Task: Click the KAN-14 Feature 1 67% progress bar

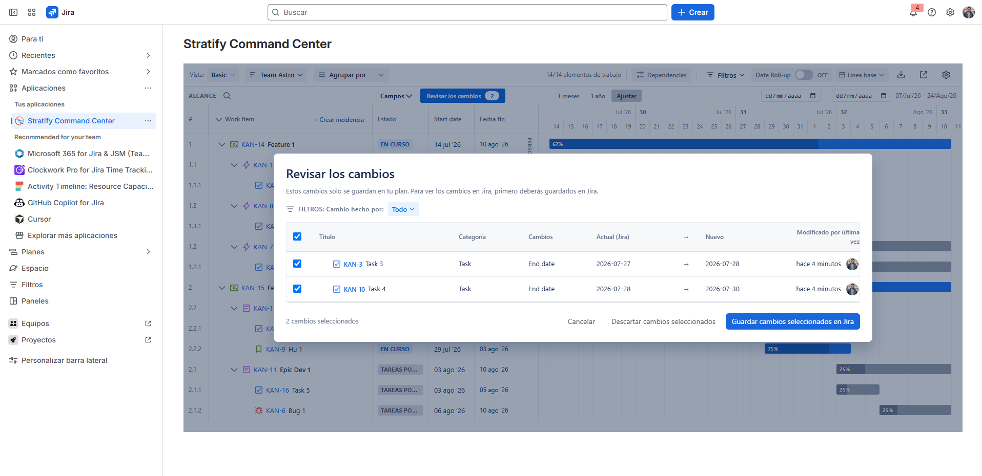Action: click(750, 144)
